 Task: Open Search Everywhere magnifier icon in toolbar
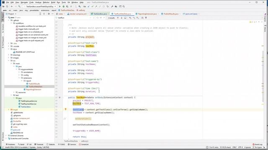click(x=124, y=7)
